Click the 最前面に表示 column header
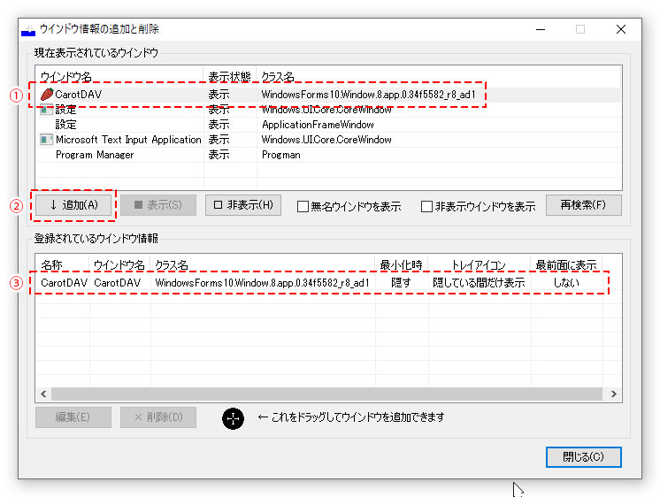This screenshot has height=497, width=660. click(566, 265)
